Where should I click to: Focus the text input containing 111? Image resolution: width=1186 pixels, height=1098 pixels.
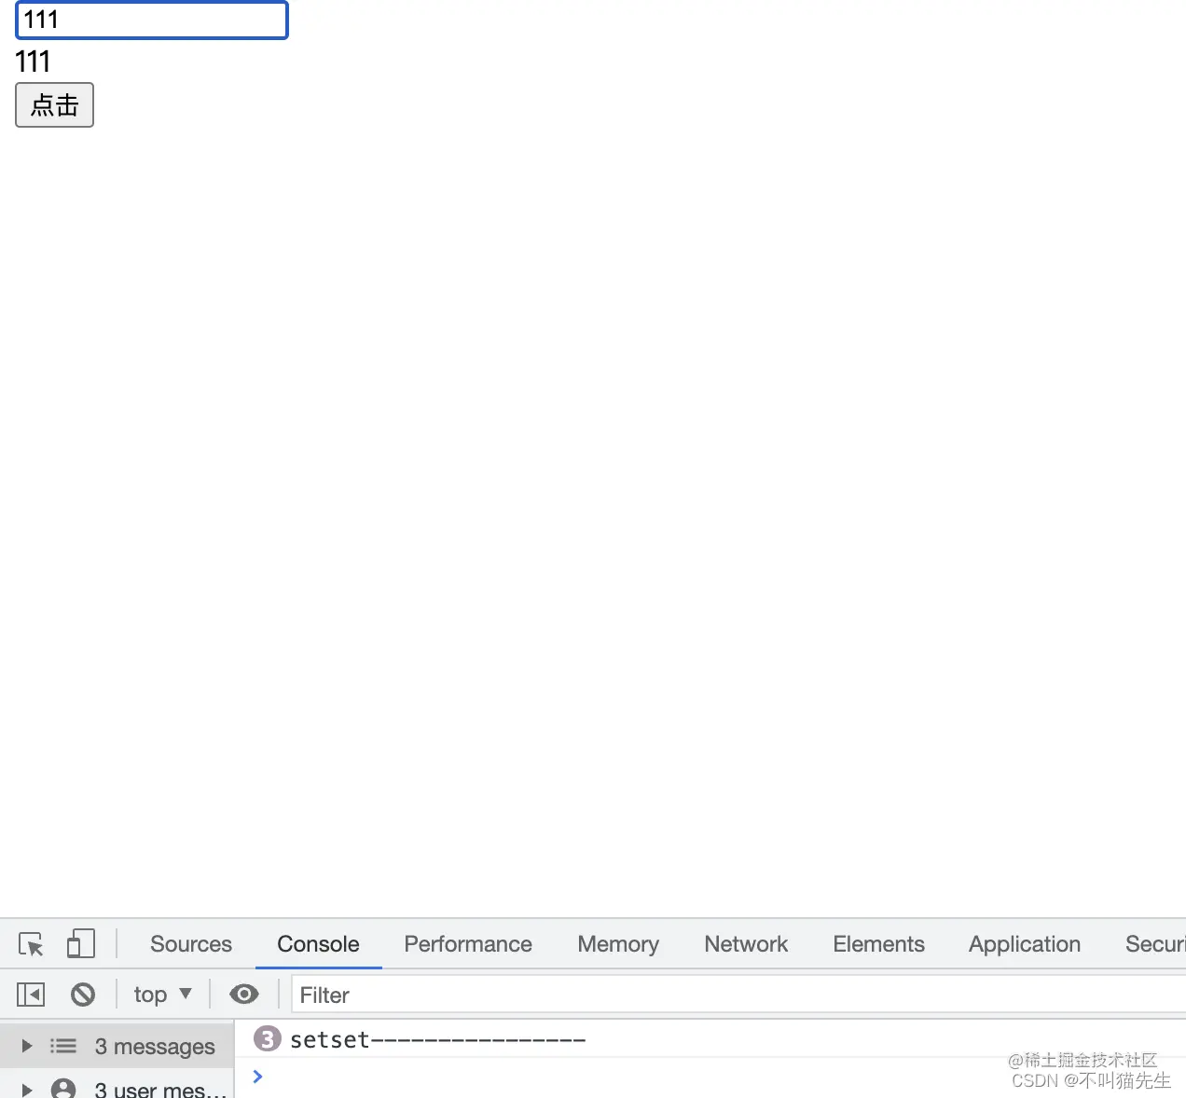coord(152,20)
